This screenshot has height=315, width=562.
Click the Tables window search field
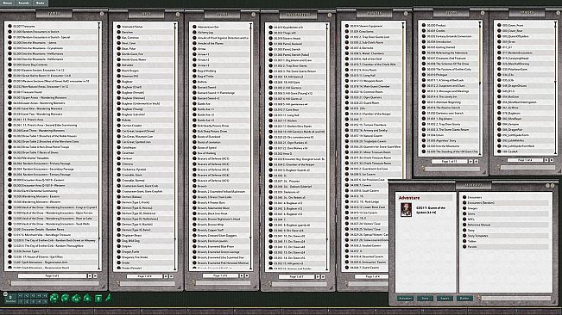click(x=55, y=283)
